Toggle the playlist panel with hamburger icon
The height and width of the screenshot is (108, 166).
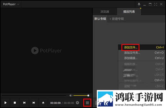(87, 103)
